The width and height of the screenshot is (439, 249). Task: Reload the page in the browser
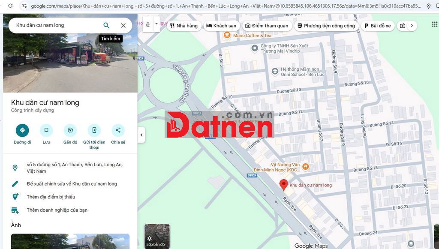10,6
